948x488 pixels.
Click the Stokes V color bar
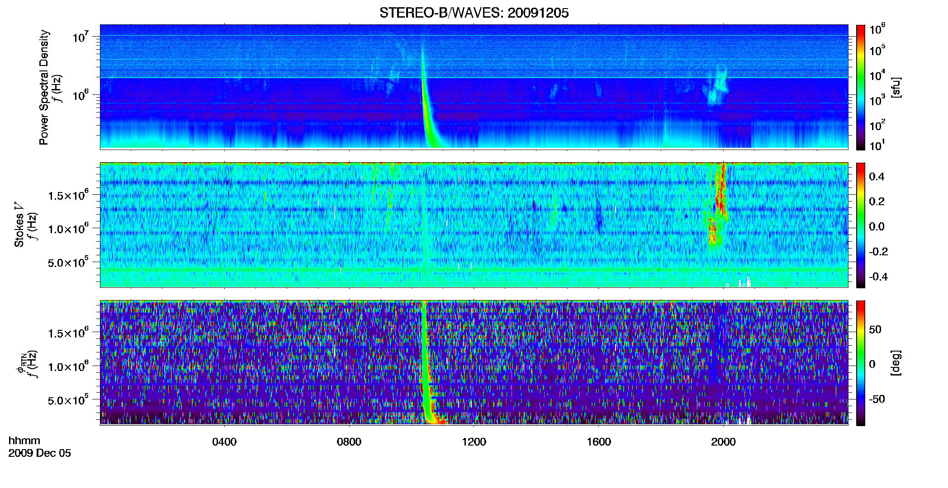pos(861,225)
